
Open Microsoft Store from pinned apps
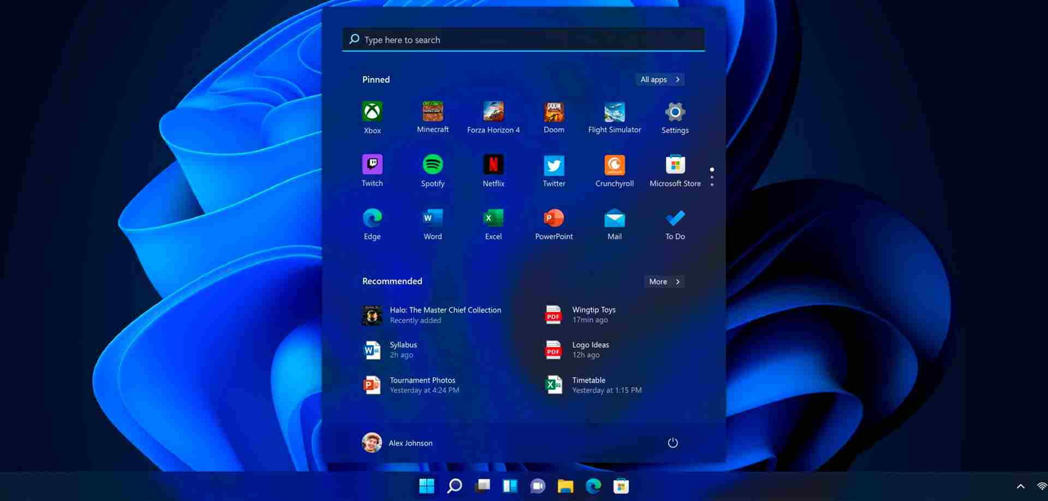675,171
